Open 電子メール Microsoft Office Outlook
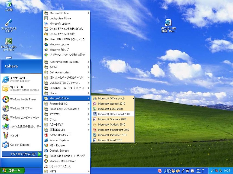The width and height of the screenshot is (233, 174). click(x=21, y=88)
